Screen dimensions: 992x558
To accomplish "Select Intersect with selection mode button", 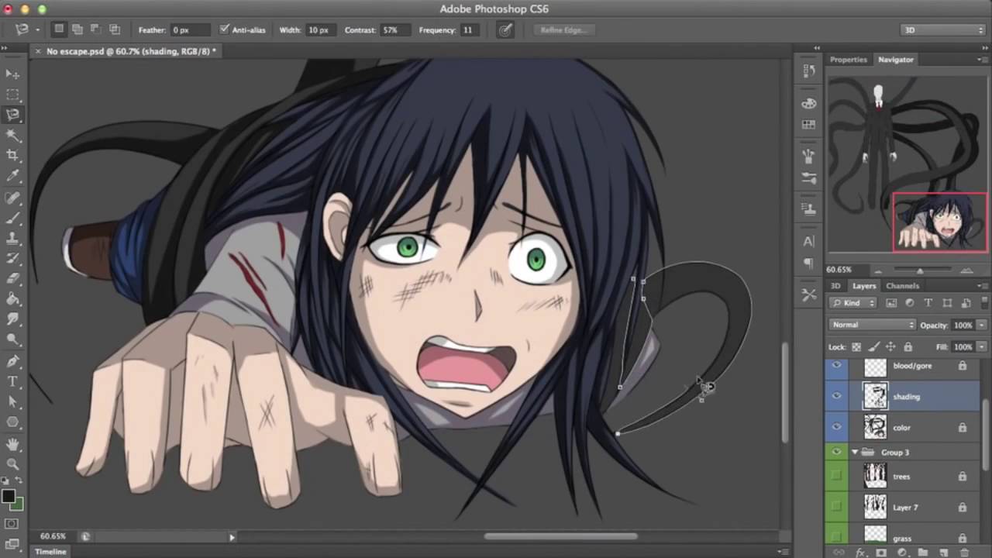I will 115,29.
